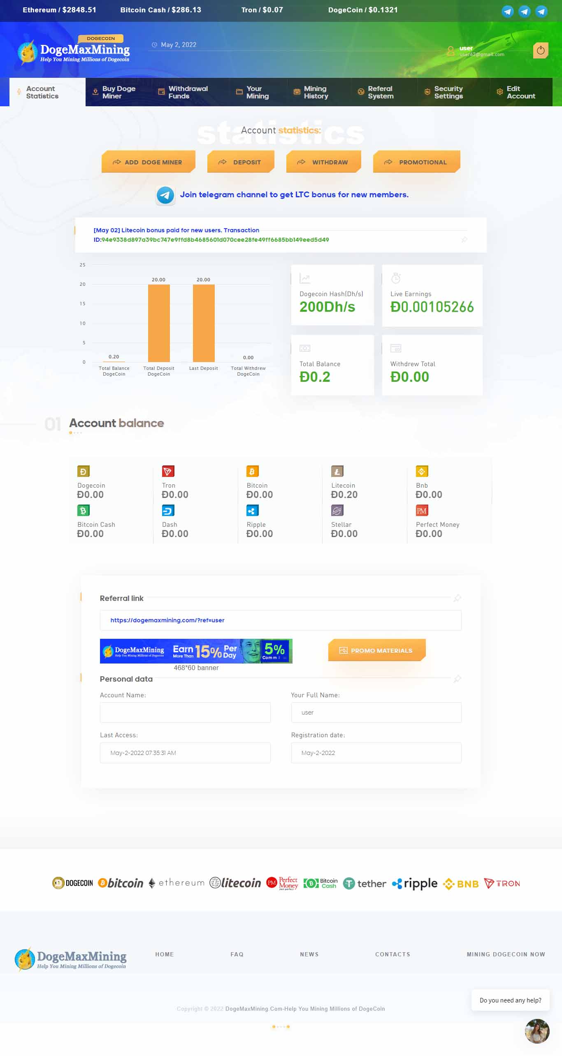
Task: Click the Dash balance icon
Action: tap(168, 511)
